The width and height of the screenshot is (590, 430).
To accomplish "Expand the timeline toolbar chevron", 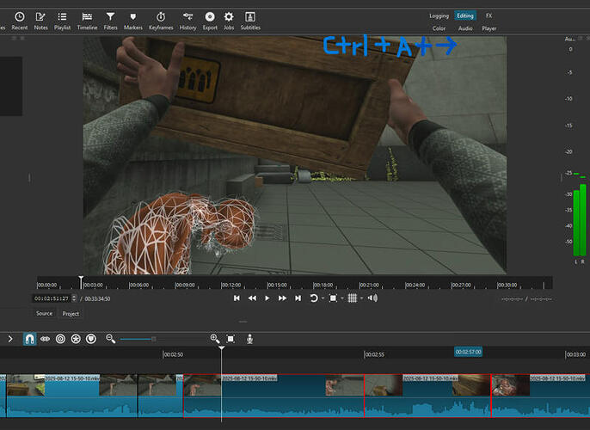I will [10, 339].
